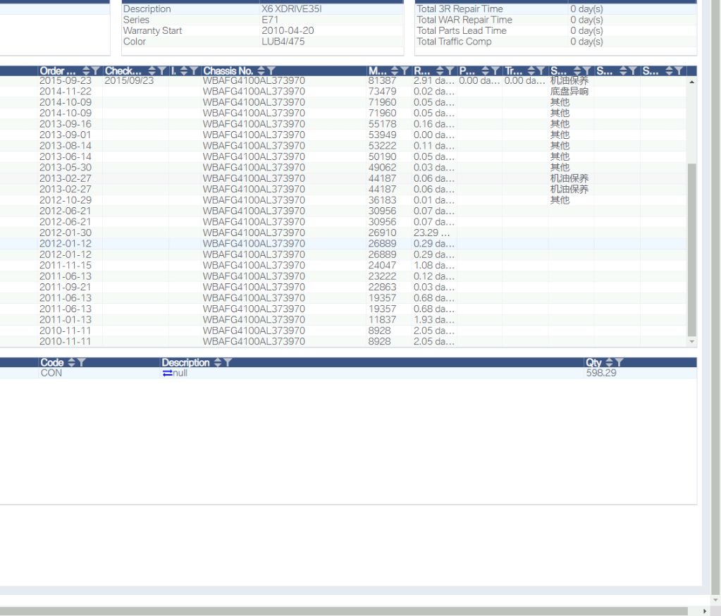This screenshot has height=616, width=721.
Task: Click the X6 XDRIVE35I description value
Action: [x=292, y=8]
